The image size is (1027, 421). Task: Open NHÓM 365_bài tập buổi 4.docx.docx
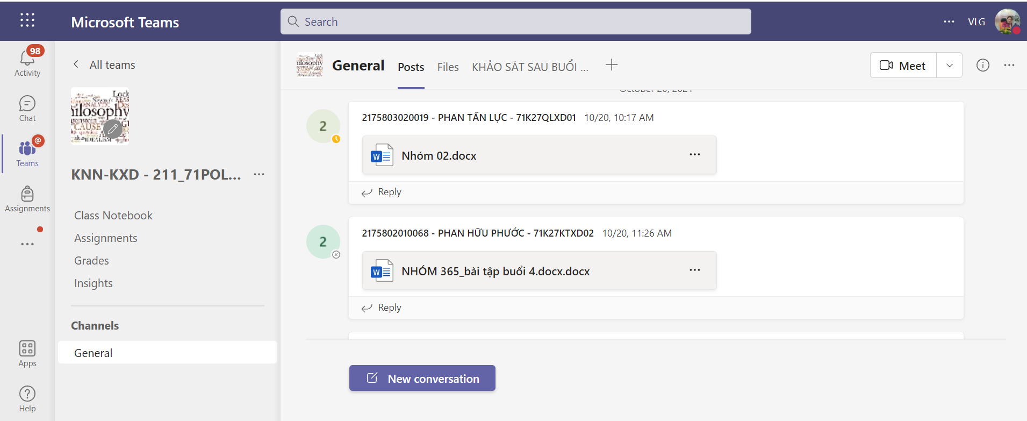pyautogui.click(x=540, y=270)
